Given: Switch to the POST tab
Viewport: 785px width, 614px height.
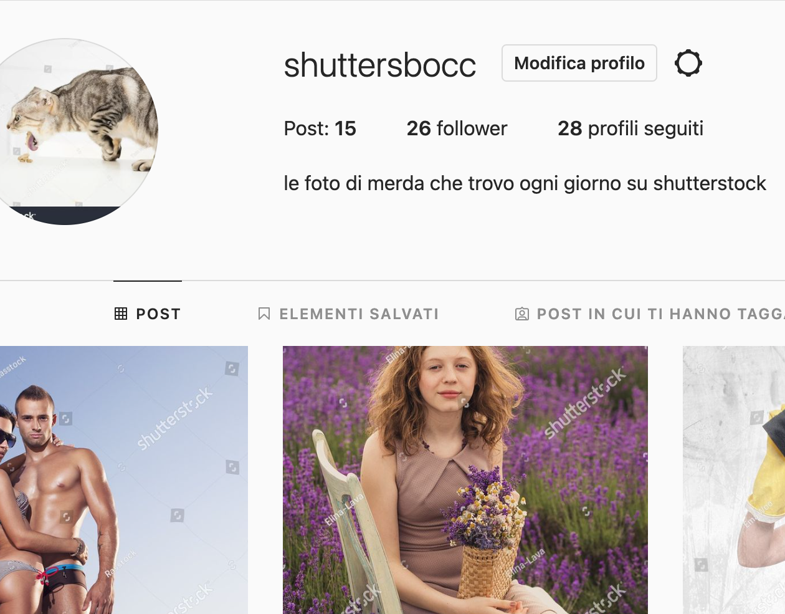Looking at the screenshot, I should click(x=148, y=314).
